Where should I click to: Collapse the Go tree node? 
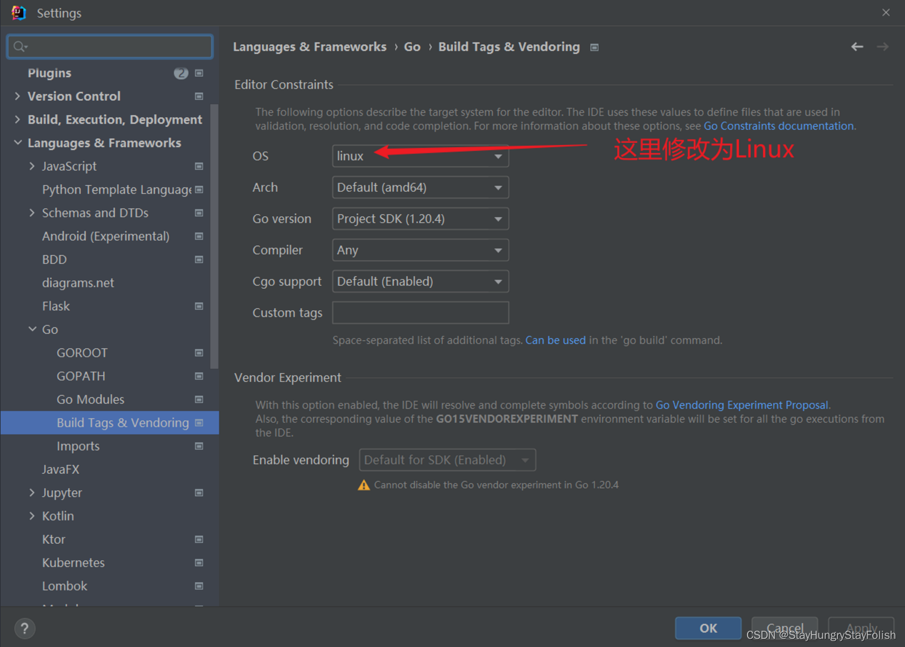32,329
